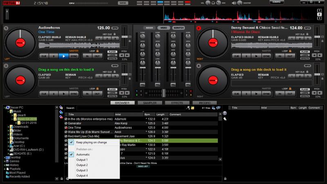Image resolution: width=327 pixels, height=184 pixels.
Task: Click the first add-favorite folder icon in browser
Action: pyautogui.click(x=61, y=108)
